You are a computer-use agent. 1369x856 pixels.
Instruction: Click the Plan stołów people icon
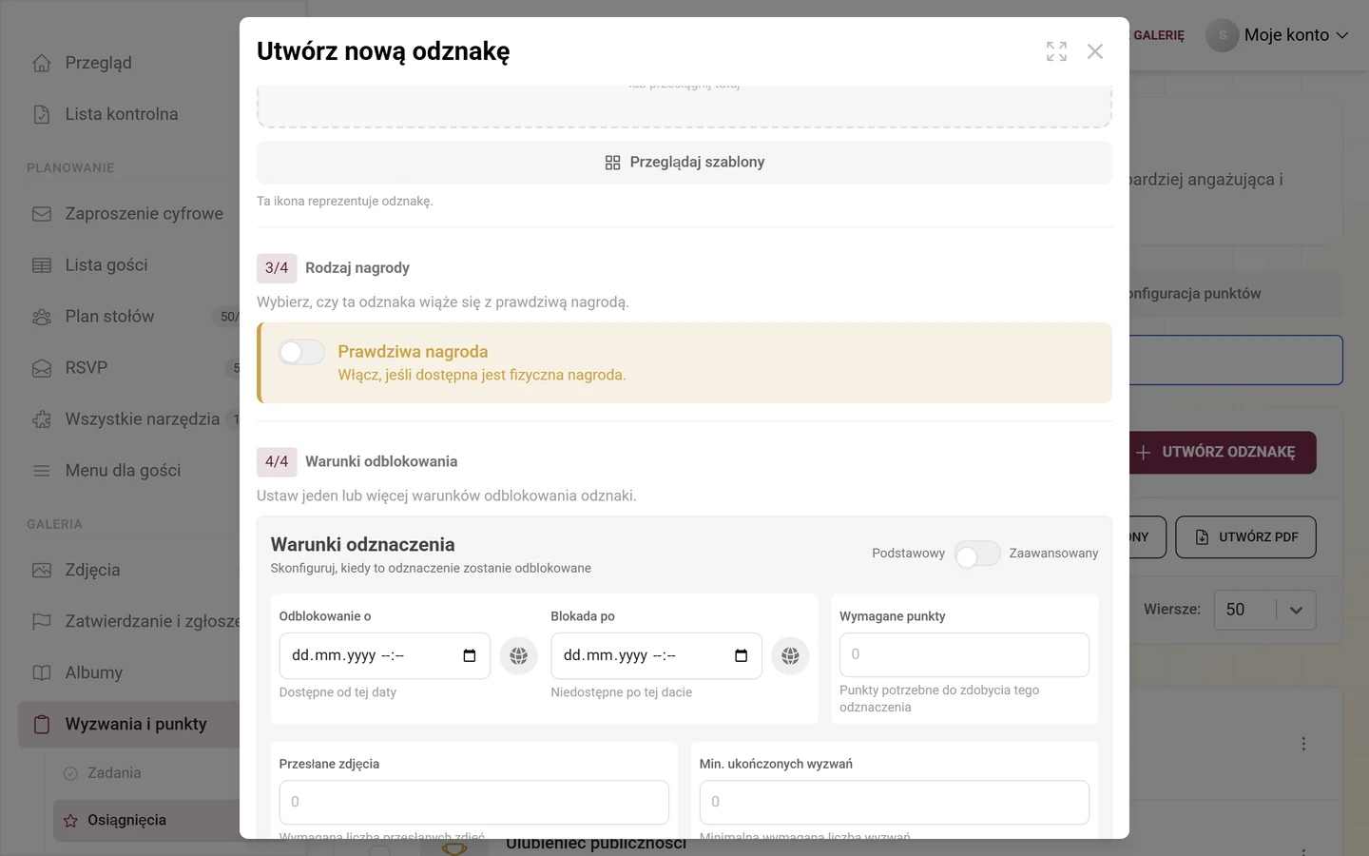[x=42, y=317]
